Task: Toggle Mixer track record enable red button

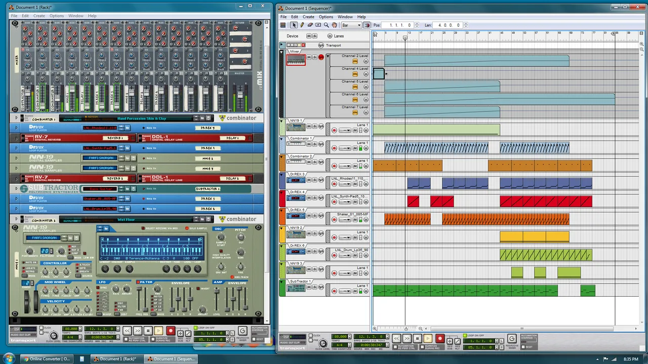Action: [321, 57]
